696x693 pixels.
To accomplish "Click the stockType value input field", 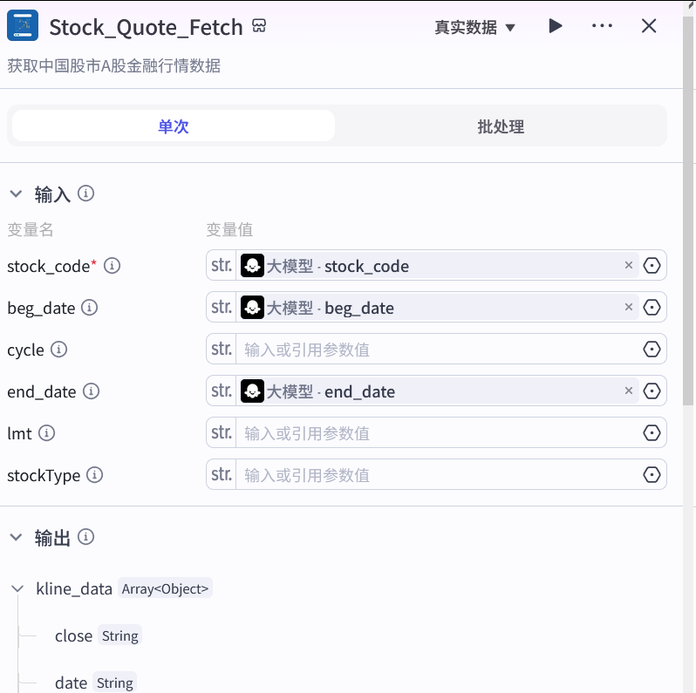I will point(437,475).
